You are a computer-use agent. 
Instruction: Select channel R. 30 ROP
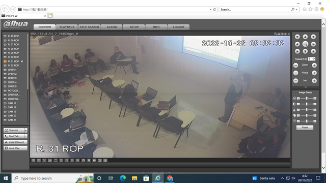coord(14,57)
